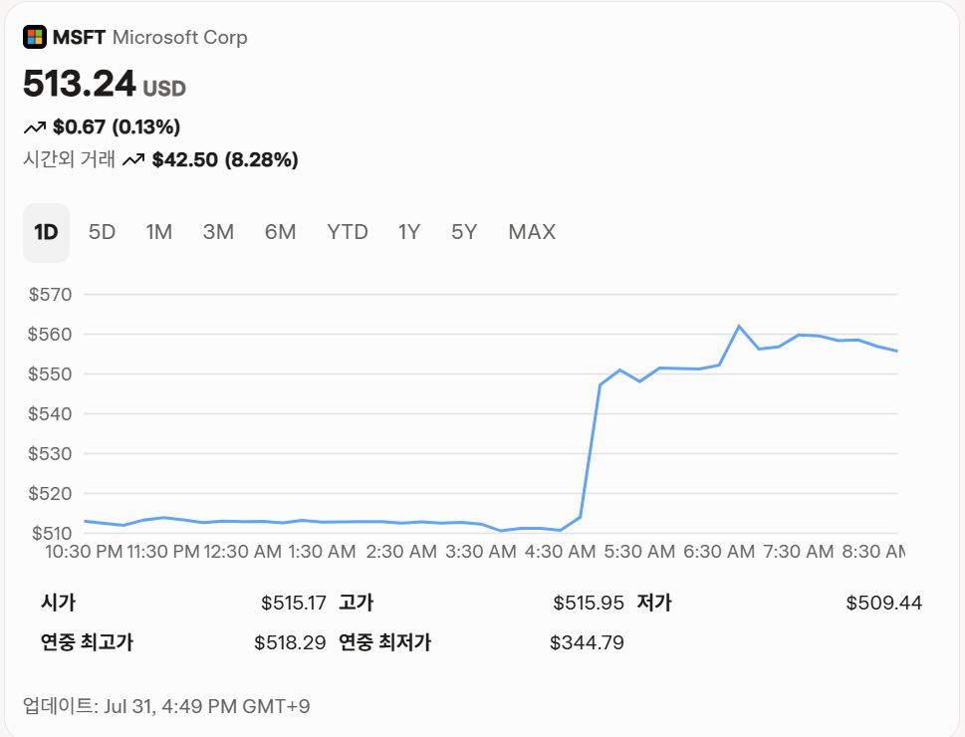This screenshot has width=965, height=737.
Task: Choose the 3M chart range
Action: pos(218,232)
